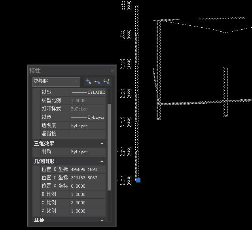Edit 位置 X 坐标 value 495899.1590
The height and width of the screenshot is (230, 252).
88,169
